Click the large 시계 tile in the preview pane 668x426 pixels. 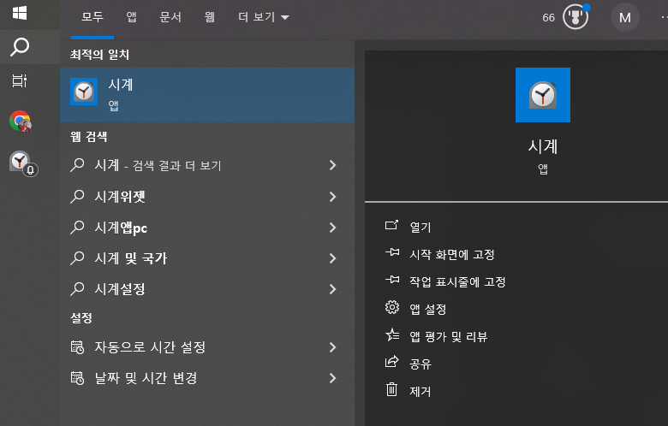[543, 95]
